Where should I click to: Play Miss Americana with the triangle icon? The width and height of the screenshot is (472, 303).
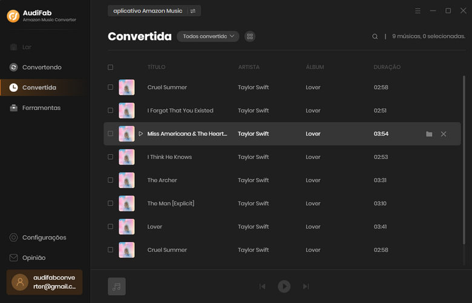[x=140, y=134]
